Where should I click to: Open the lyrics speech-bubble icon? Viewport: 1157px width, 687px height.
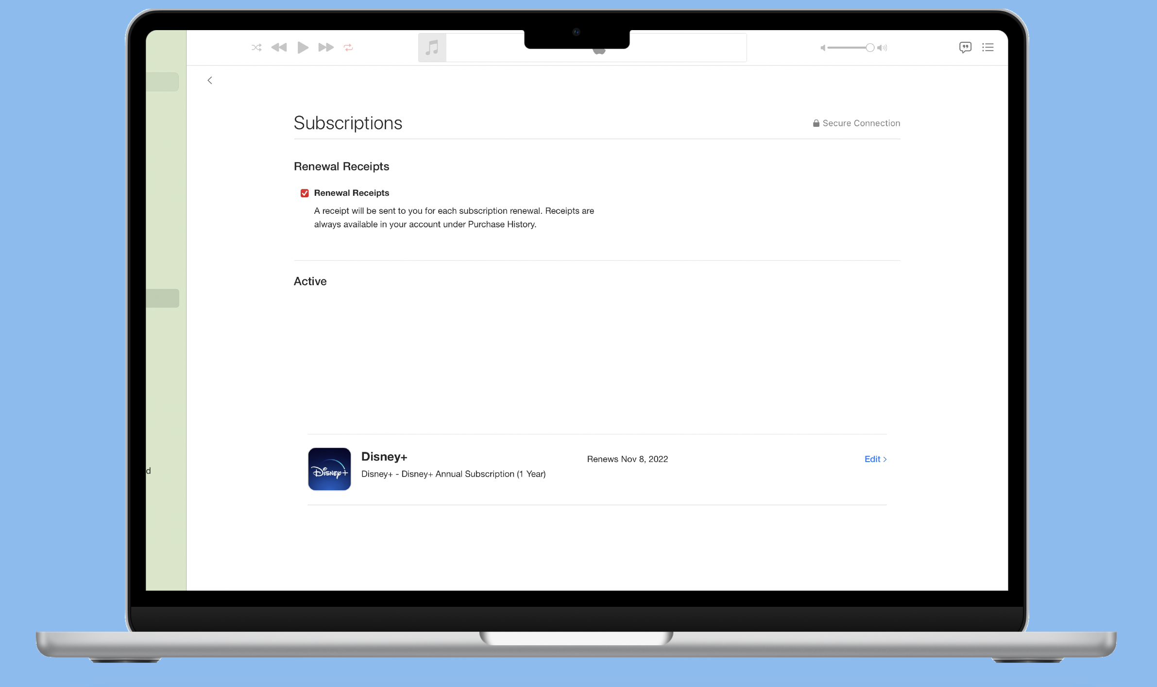tap(965, 48)
